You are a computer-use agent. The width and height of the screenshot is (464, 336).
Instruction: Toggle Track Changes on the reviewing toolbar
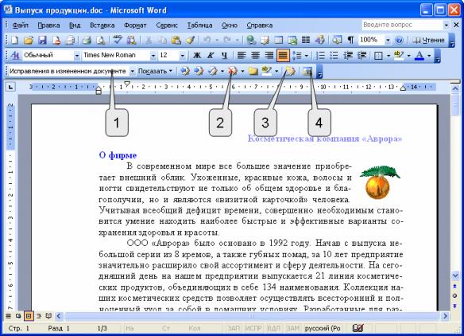point(290,71)
